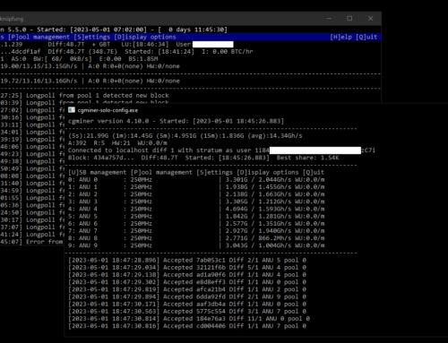448x343 pixels.
Task: Click 'Best share: 1.54K' value
Action: 307,158
